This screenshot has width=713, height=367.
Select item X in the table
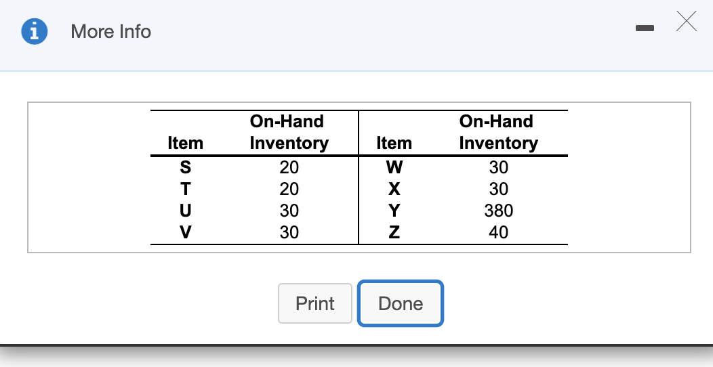[394, 189]
